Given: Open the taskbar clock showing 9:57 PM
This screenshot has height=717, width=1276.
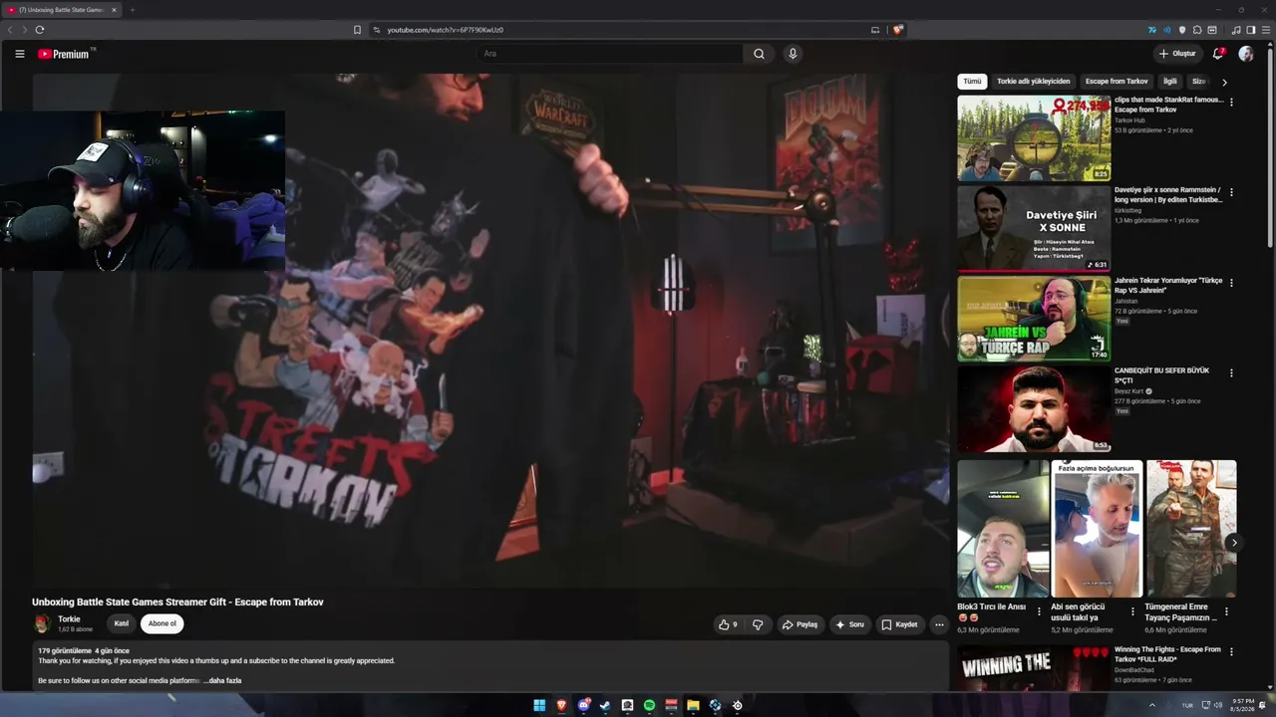Looking at the screenshot, I should (1242, 705).
